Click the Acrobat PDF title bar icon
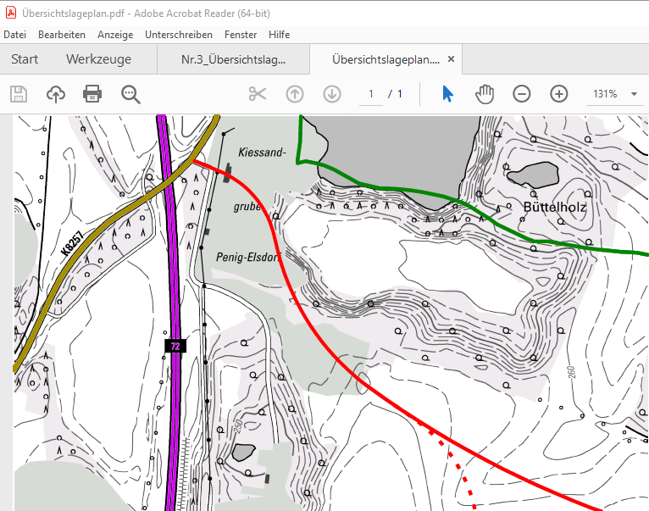 [x=11, y=13]
